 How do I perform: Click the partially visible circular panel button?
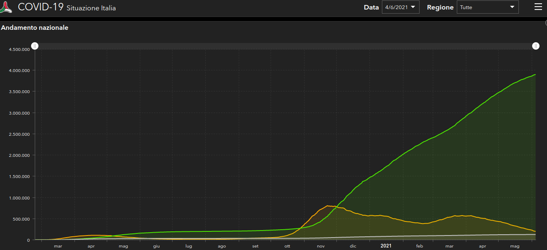pos(545,24)
